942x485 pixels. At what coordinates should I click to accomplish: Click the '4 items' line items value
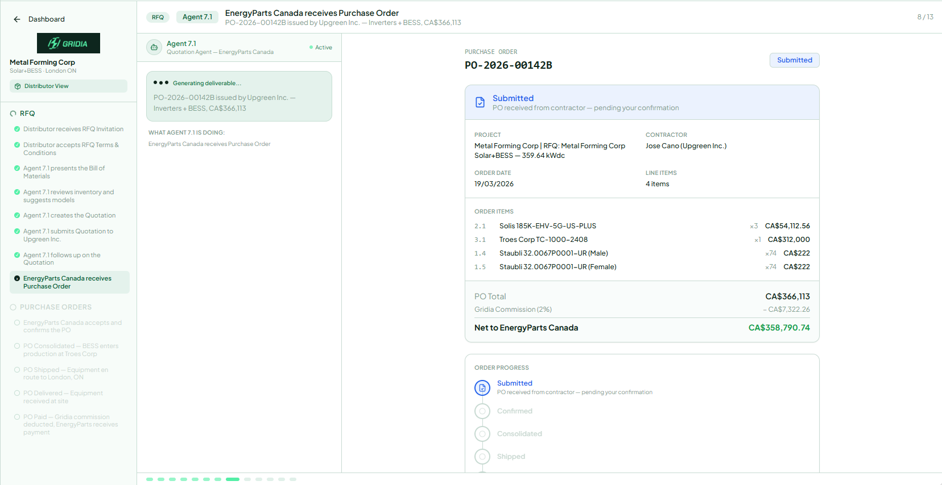tap(658, 184)
